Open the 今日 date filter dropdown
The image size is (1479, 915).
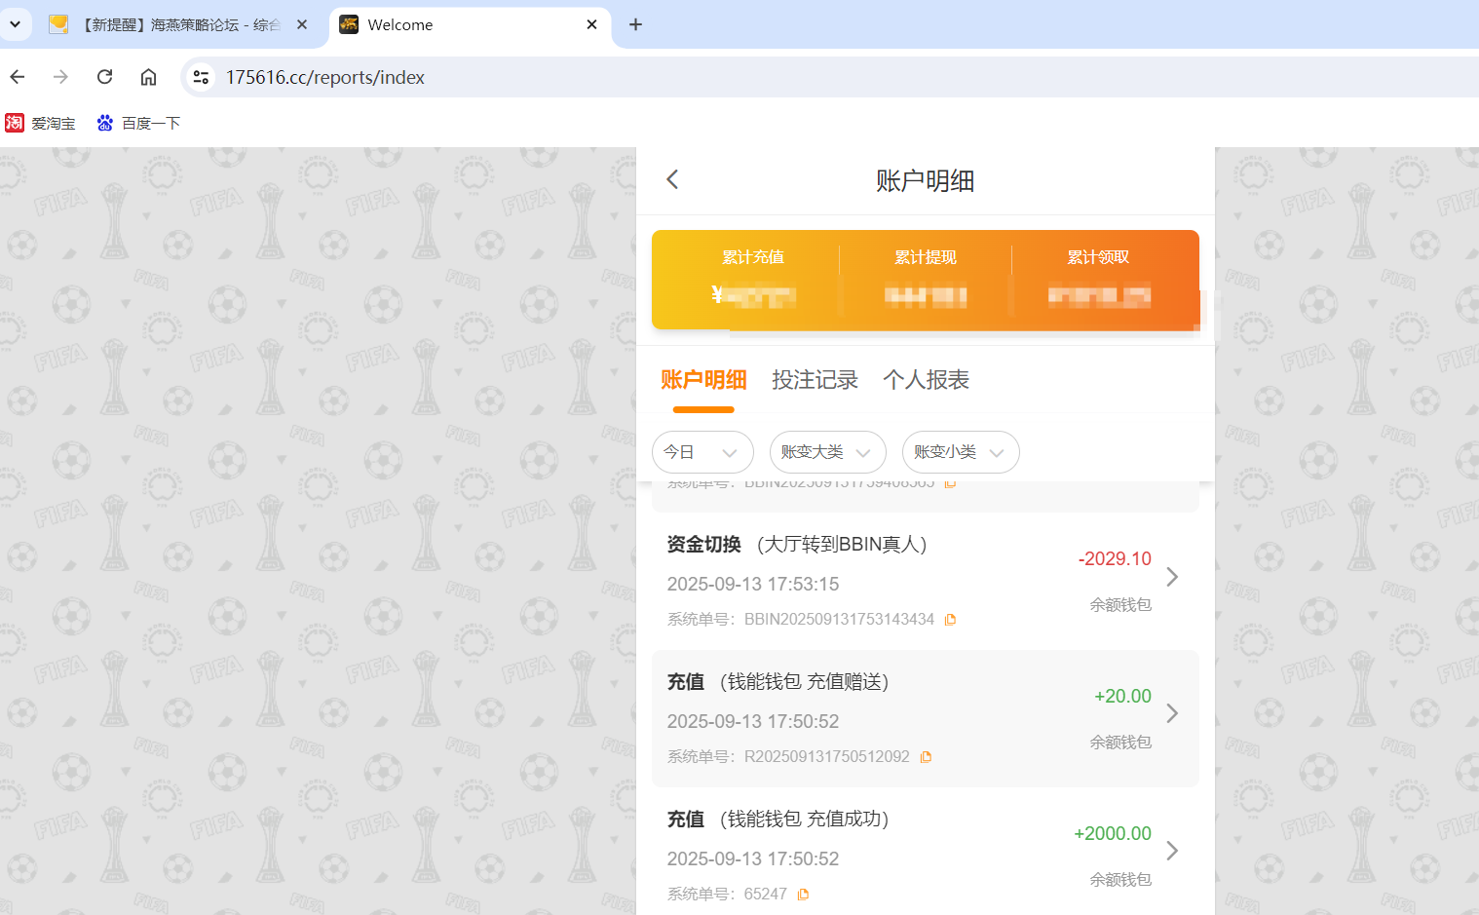[702, 452]
